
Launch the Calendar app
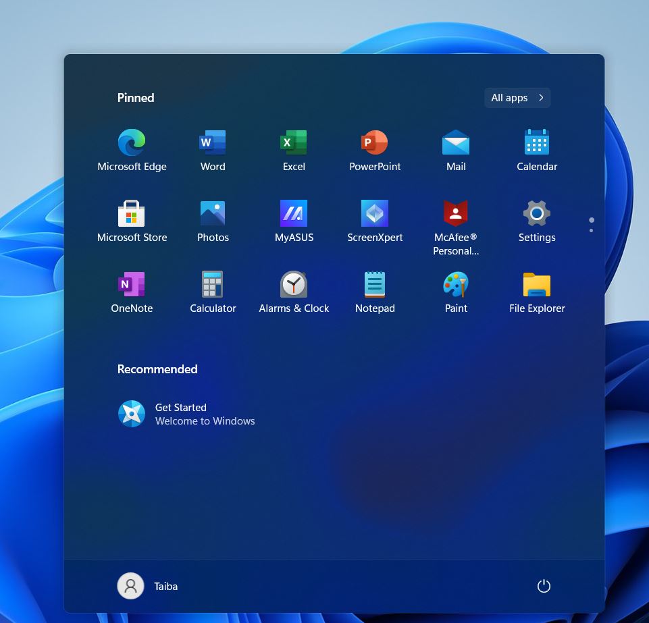point(537,142)
